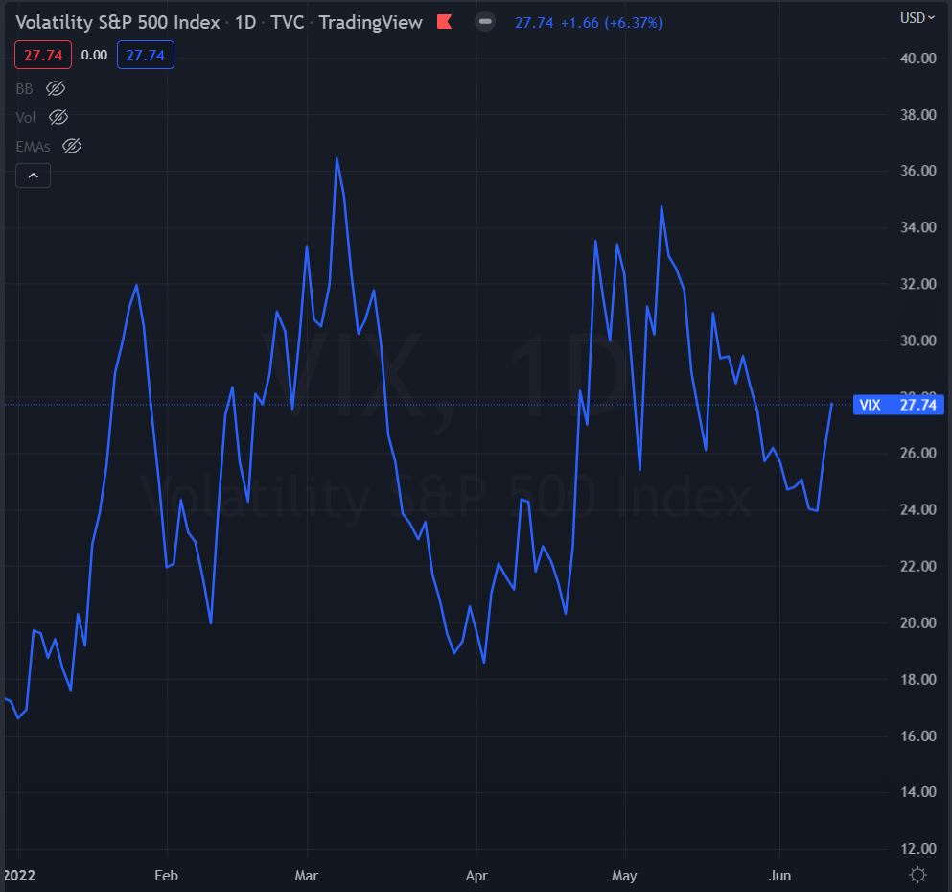Click the 32.00 price axis label

tap(918, 284)
